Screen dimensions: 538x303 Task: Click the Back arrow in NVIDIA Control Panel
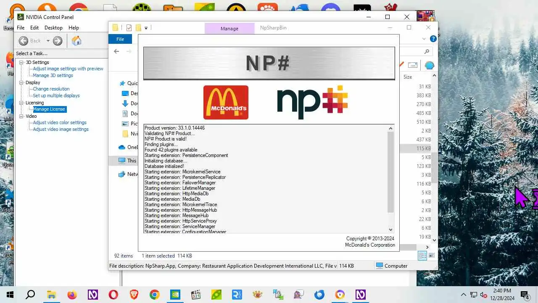click(24, 41)
